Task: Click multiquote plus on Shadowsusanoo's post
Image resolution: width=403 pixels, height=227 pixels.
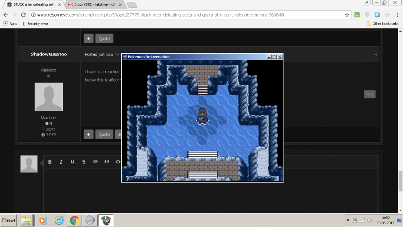Action: tap(88, 134)
